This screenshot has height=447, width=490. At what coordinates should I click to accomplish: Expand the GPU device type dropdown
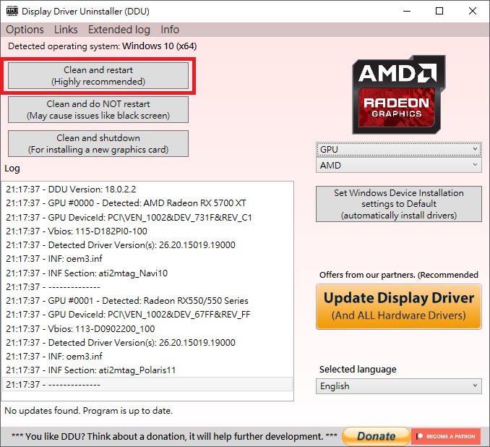399,149
